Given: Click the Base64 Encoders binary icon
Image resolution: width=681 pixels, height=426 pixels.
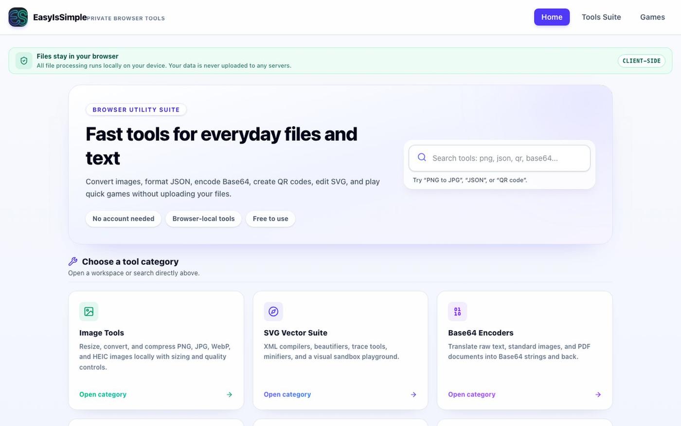Looking at the screenshot, I should [x=457, y=312].
